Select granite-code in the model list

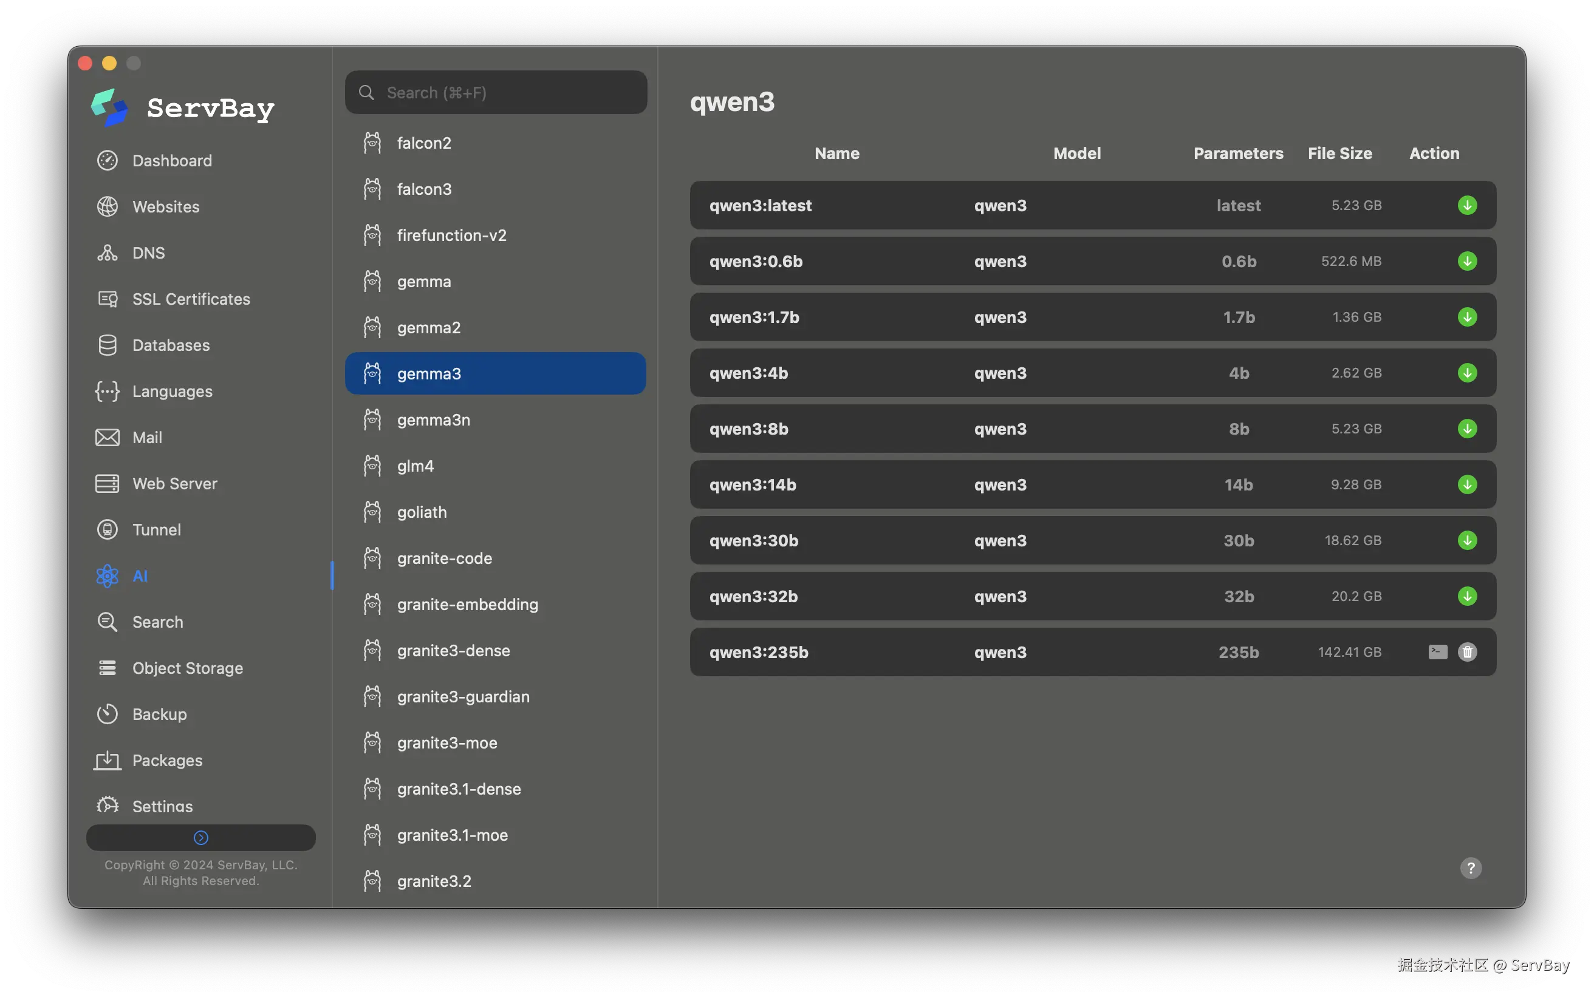tap(445, 558)
